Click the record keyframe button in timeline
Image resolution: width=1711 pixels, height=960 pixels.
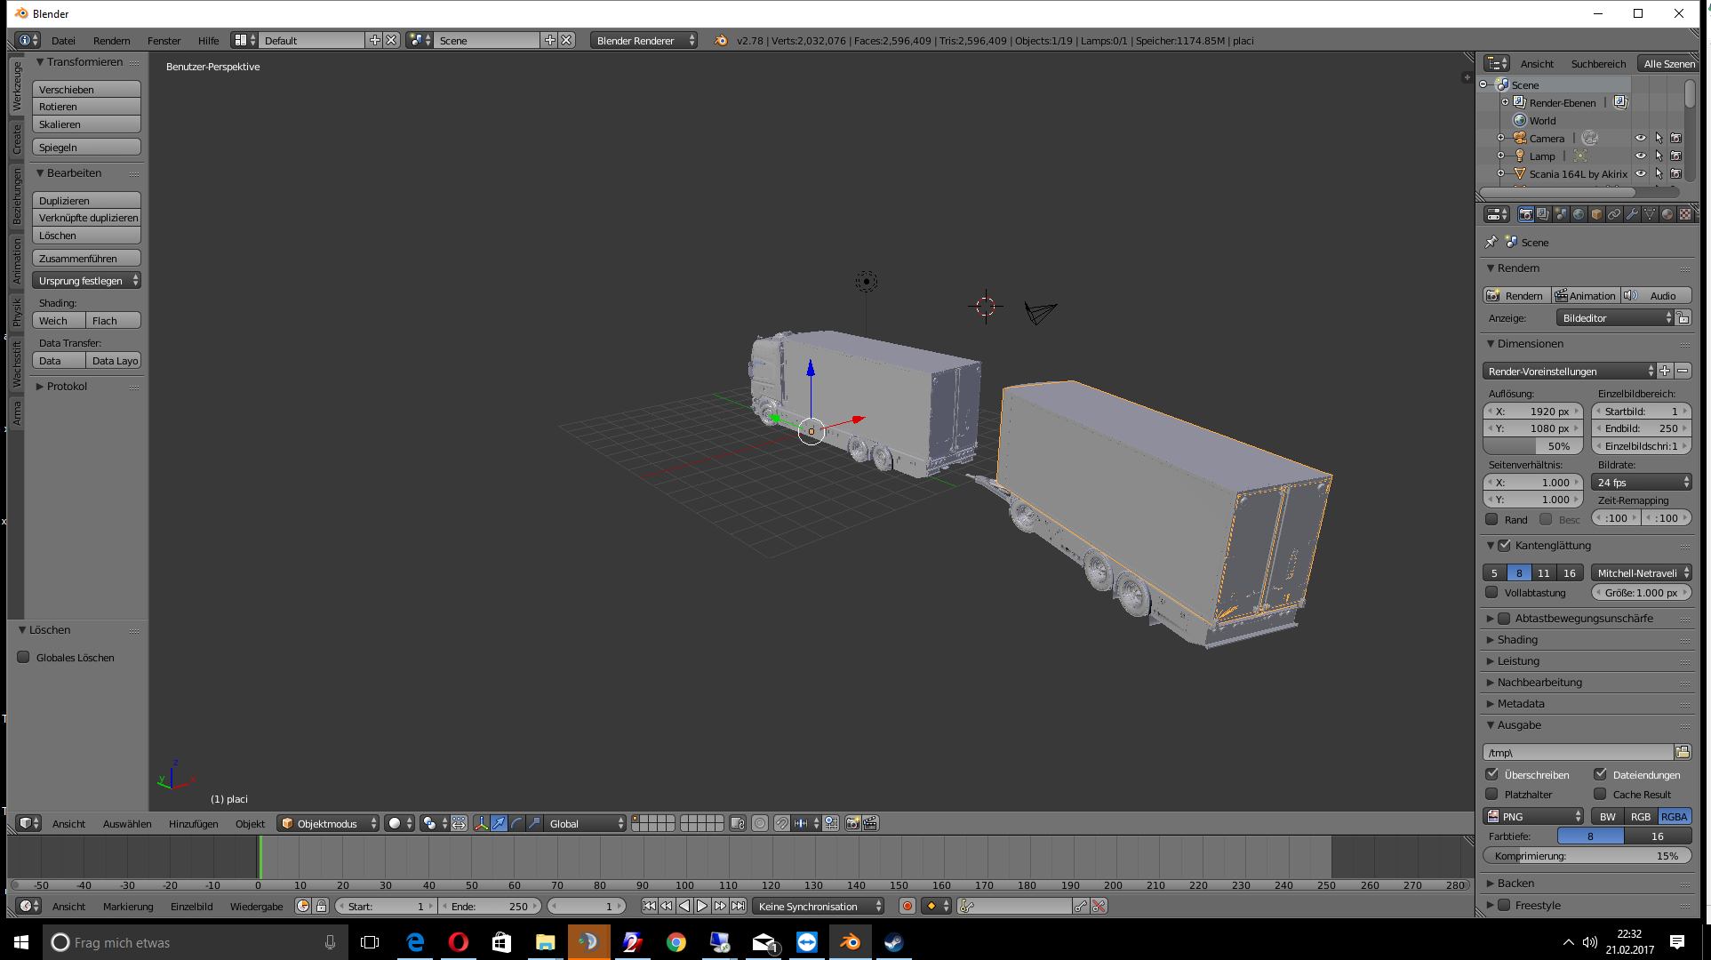[x=907, y=906]
